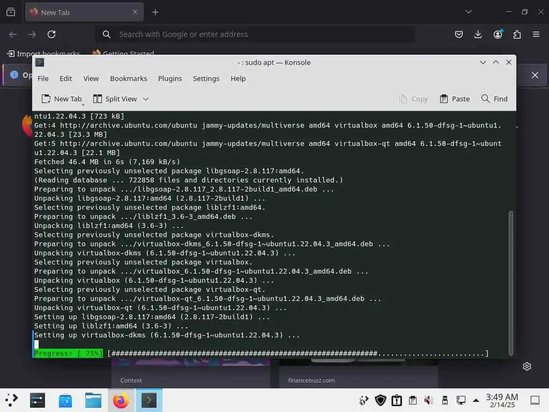Open Konsole Plugins menu
This screenshot has width=549, height=412.
pos(170,78)
